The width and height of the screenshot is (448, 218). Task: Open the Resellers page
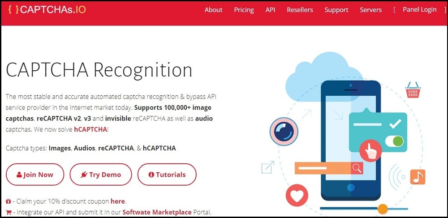pyautogui.click(x=300, y=10)
